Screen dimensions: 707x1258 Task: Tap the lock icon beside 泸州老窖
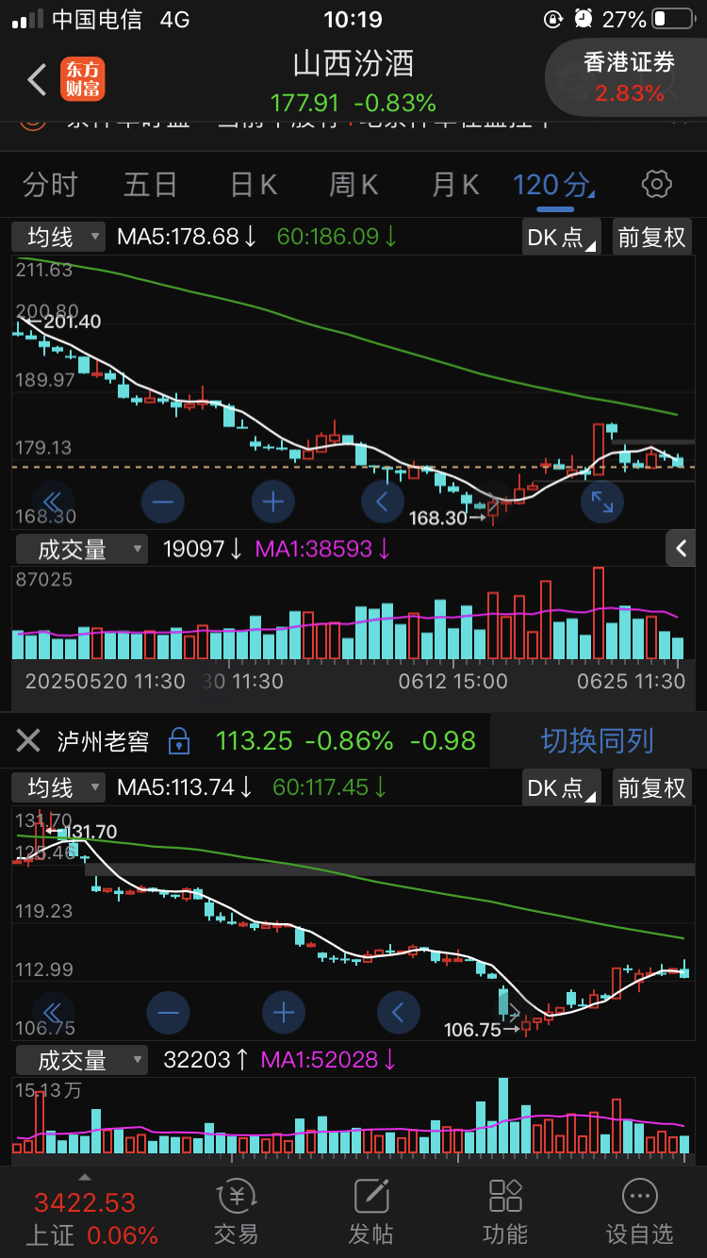[179, 741]
